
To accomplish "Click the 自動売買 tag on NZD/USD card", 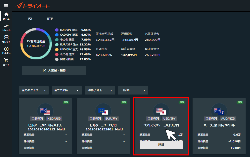I will [37, 119].
